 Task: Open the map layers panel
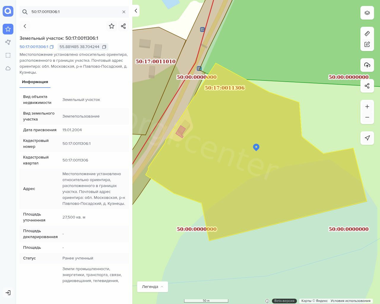pos(367,13)
